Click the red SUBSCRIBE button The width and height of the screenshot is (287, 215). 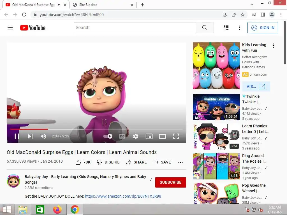pyautogui.click(x=171, y=182)
